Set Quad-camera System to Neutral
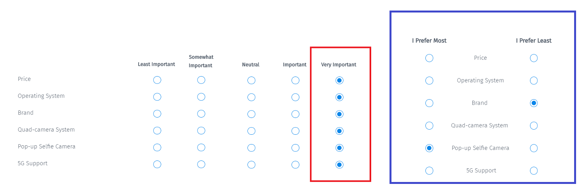 pos(251,131)
